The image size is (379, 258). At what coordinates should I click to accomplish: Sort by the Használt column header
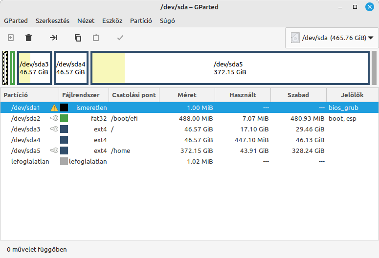tap(243, 95)
